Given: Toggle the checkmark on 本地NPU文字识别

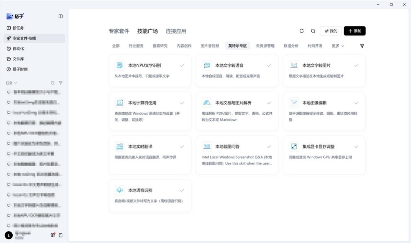Looking at the screenshot, I should pyautogui.click(x=182, y=65).
